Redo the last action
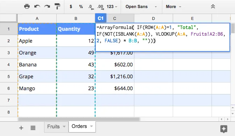Viewport: 235px width, 136px height. (x=47, y=7)
